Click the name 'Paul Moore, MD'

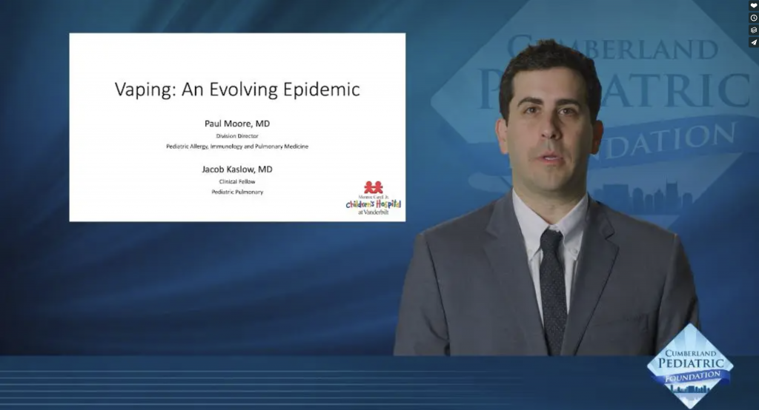[x=237, y=124]
